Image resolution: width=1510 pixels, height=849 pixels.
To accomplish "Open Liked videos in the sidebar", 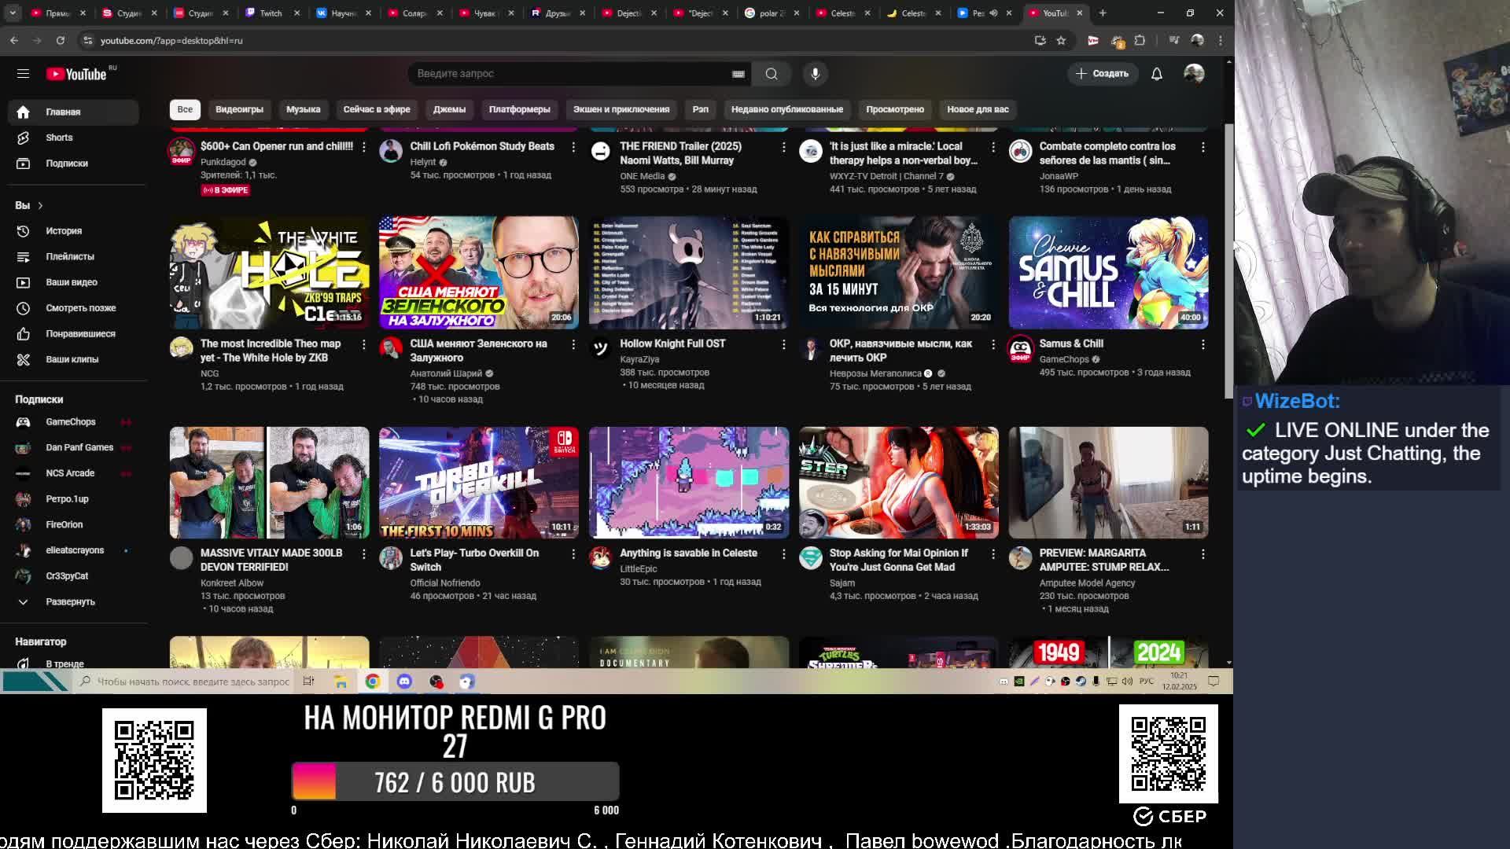I will pyautogui.click(x=80, y=333).
